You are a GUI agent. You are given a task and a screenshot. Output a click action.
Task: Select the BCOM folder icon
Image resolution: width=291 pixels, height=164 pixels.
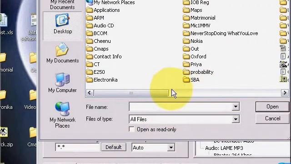coord(90,33)
